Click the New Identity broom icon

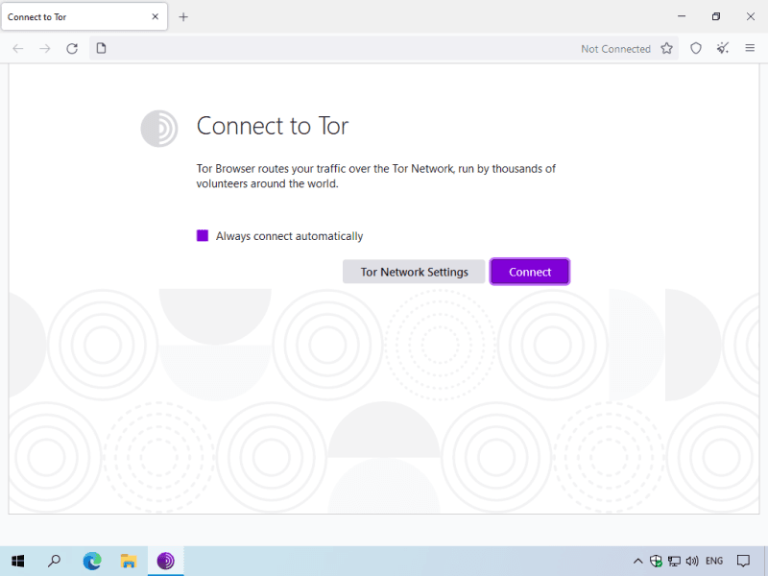(x=723, y=48)
